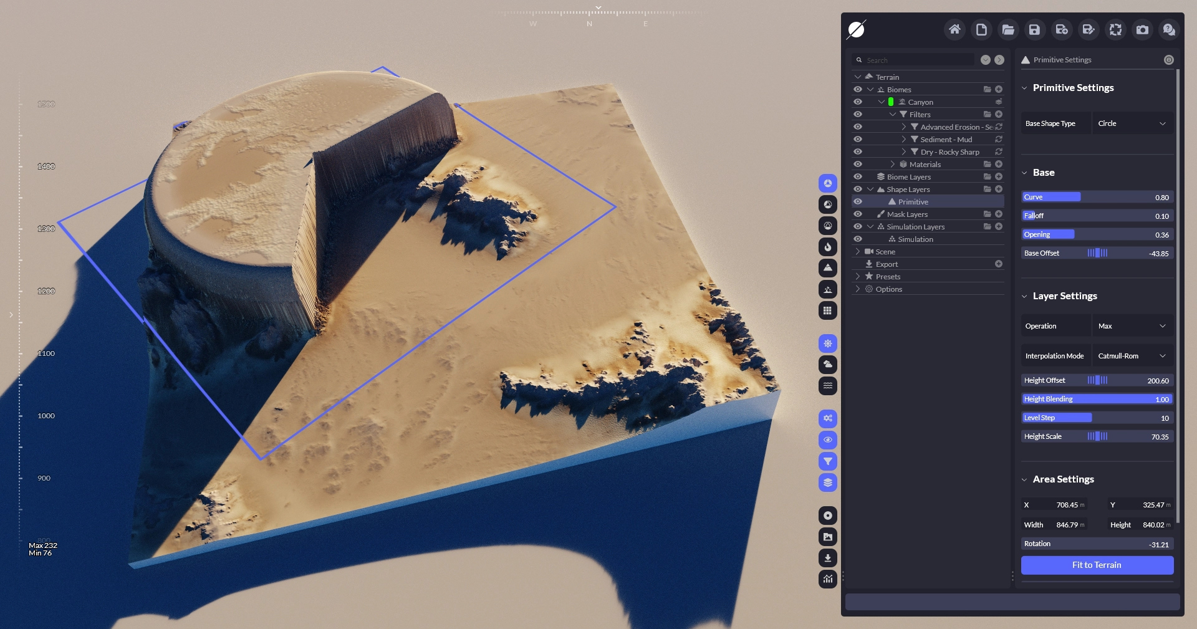Screen dimensions: 1197x629
Task: Open the Interpolation Mode dropdown
Action: 1132,356
